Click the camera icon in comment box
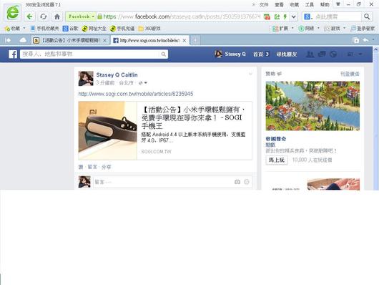This screenshot has width=379, height=285. pos(237,182)
